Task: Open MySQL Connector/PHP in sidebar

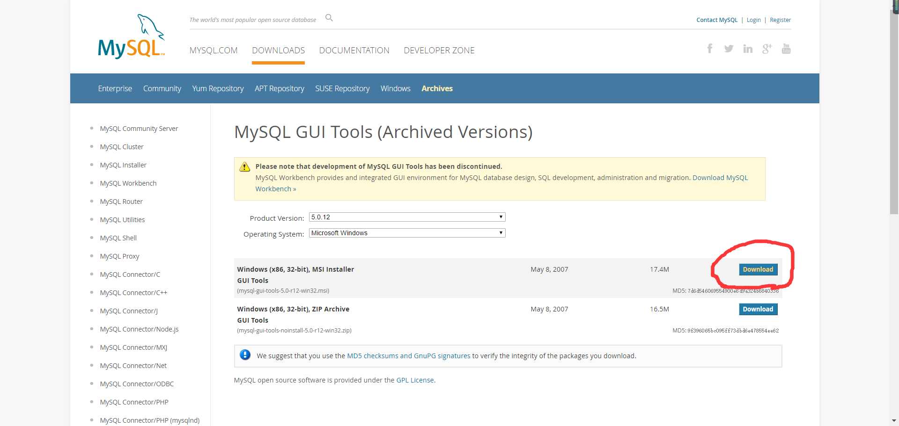Action: coord(134,402)
